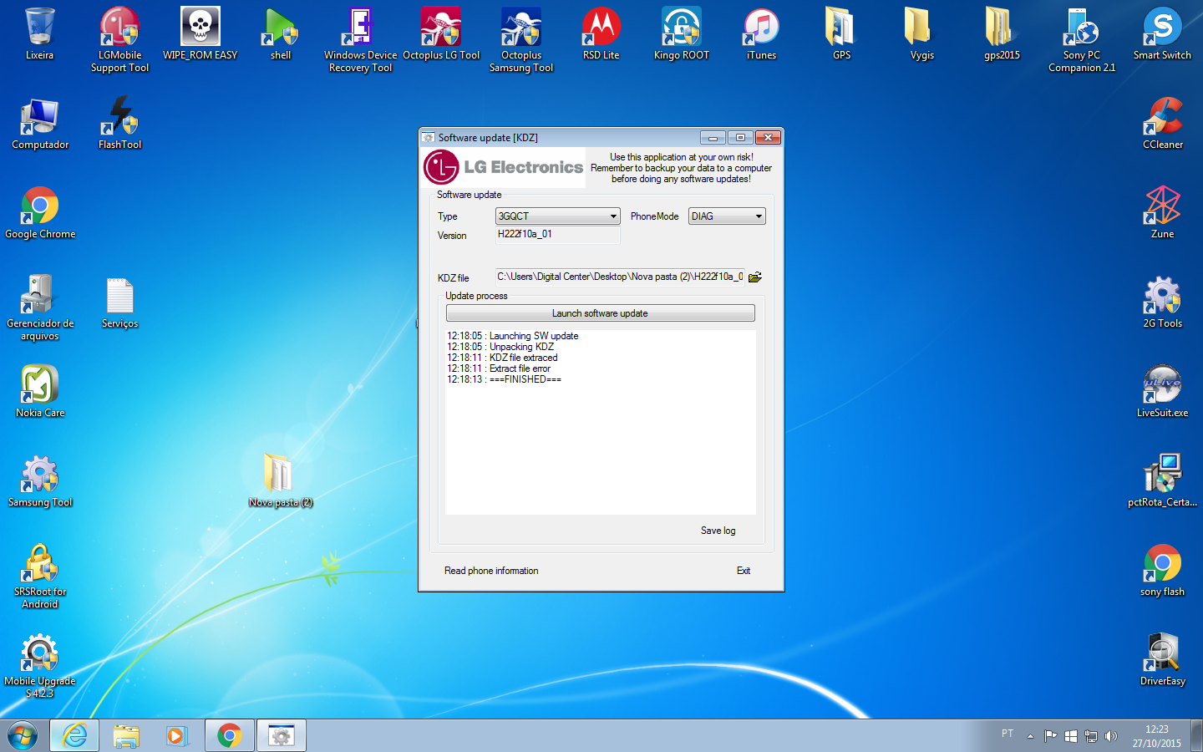Open the gps2015 folder
This screenshot has width=1203, height=752.
coord(1002,33)
